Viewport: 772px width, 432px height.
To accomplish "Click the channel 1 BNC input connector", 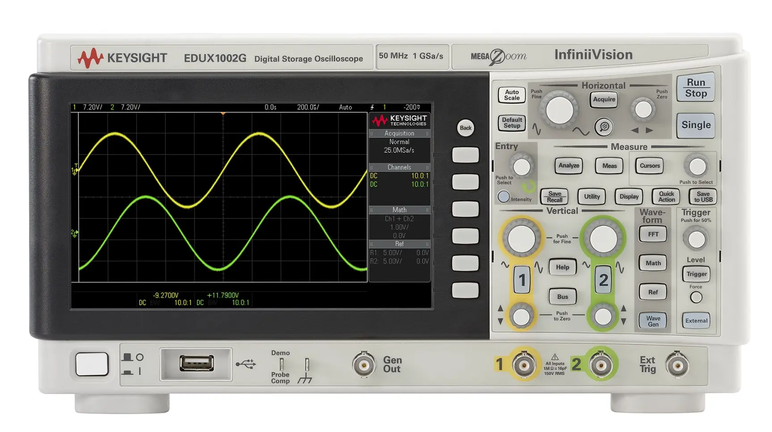I will tap(524, 365).
